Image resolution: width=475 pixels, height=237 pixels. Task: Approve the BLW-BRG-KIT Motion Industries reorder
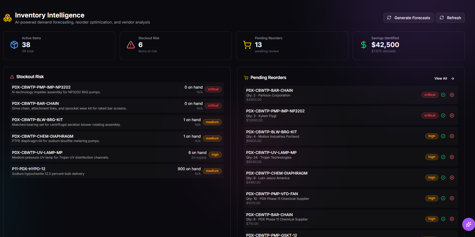(x=443, y=136)
